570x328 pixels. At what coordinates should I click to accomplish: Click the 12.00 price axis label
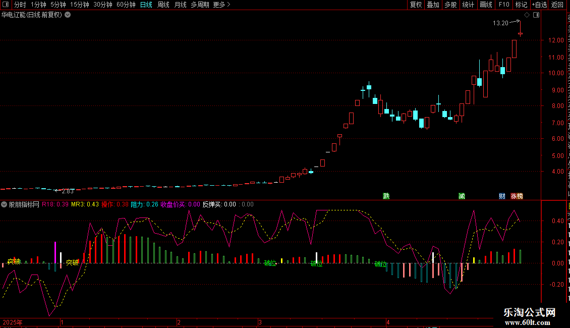tap(556, 40)
